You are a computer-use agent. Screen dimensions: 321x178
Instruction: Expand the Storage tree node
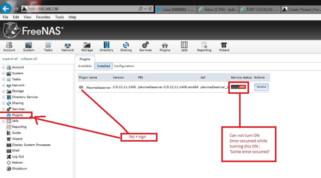click(4, 91)
